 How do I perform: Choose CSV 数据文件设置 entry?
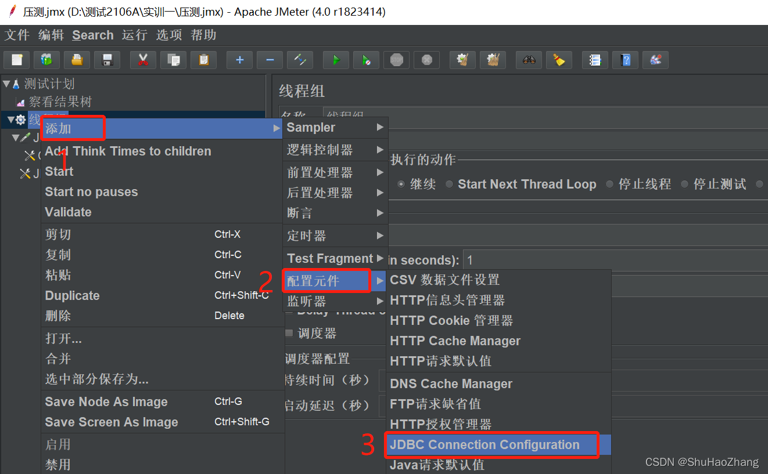pos(498,280)
